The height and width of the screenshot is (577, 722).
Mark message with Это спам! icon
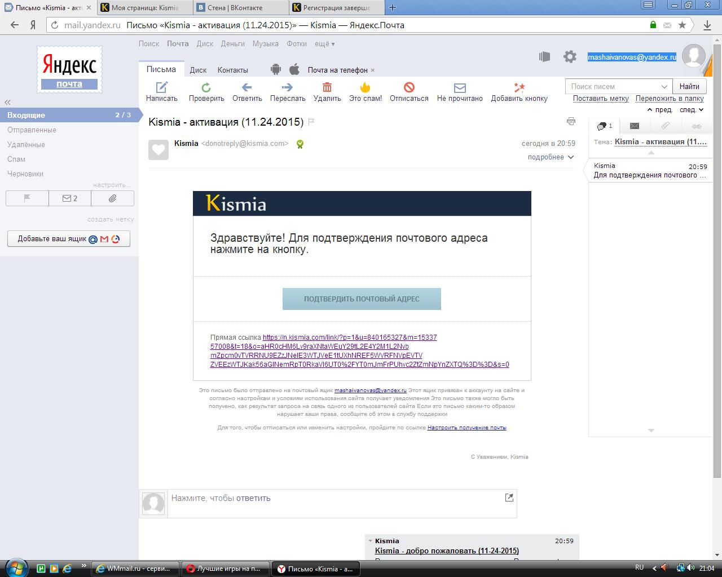click(366, 87)
